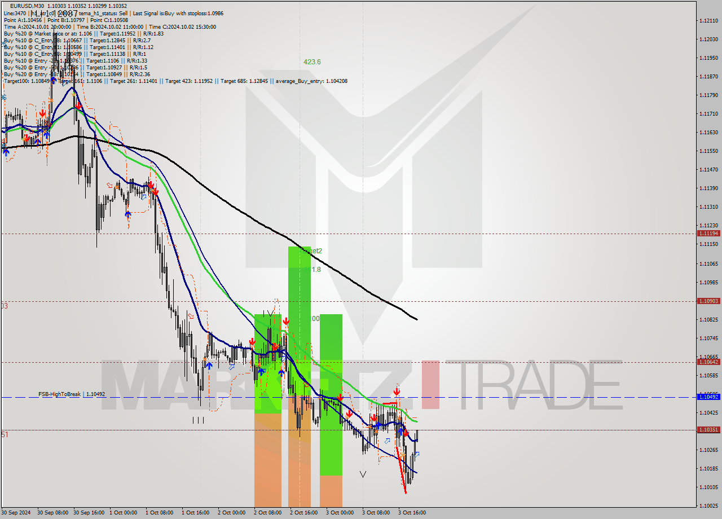Click the green 423.6 Fibonacci label
722x519 pixels.
click(x=312, y=62)
